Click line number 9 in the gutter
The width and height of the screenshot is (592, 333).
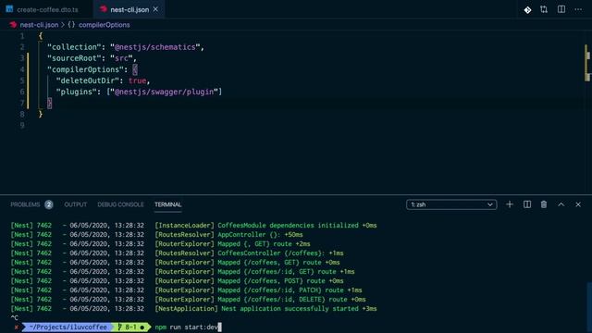tap(22, 126)
